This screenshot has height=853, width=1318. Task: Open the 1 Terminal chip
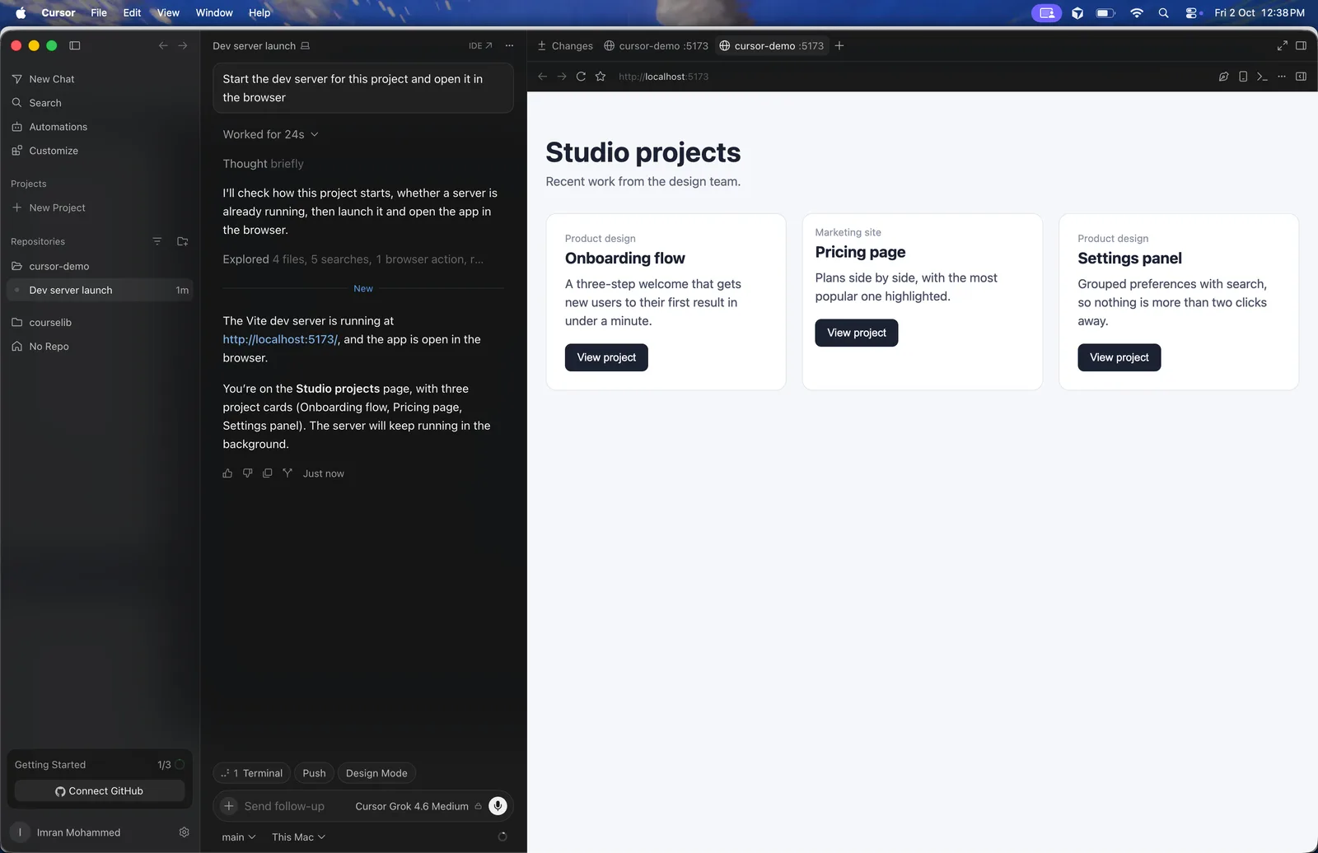(252, 773)
